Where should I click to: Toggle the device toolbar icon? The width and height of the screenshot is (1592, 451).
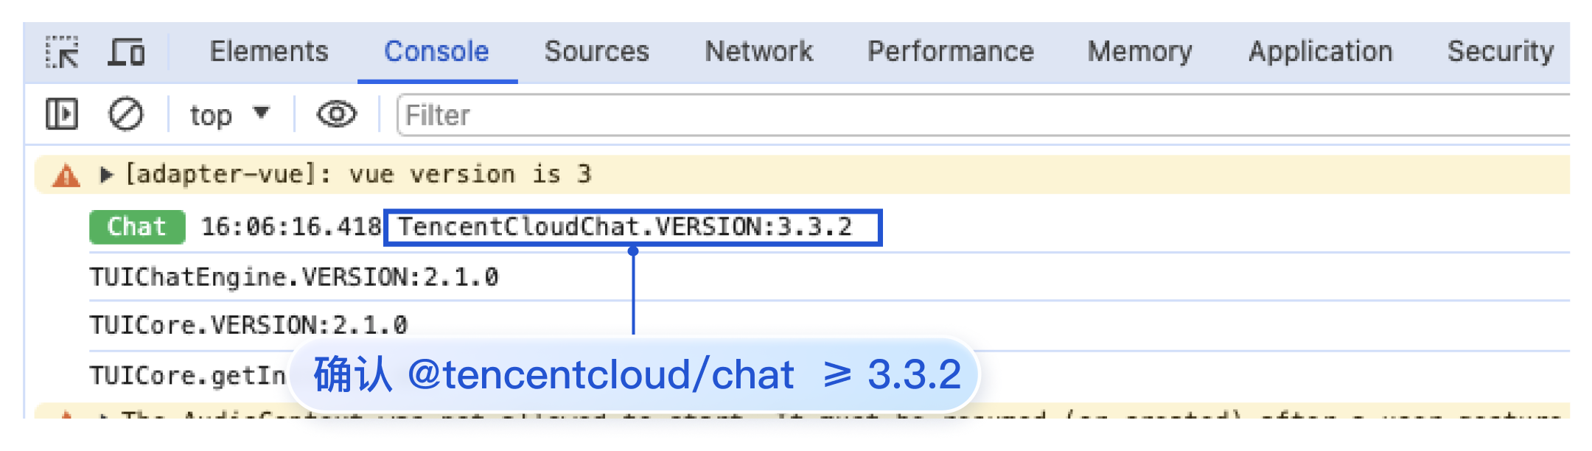coord(127,52)
